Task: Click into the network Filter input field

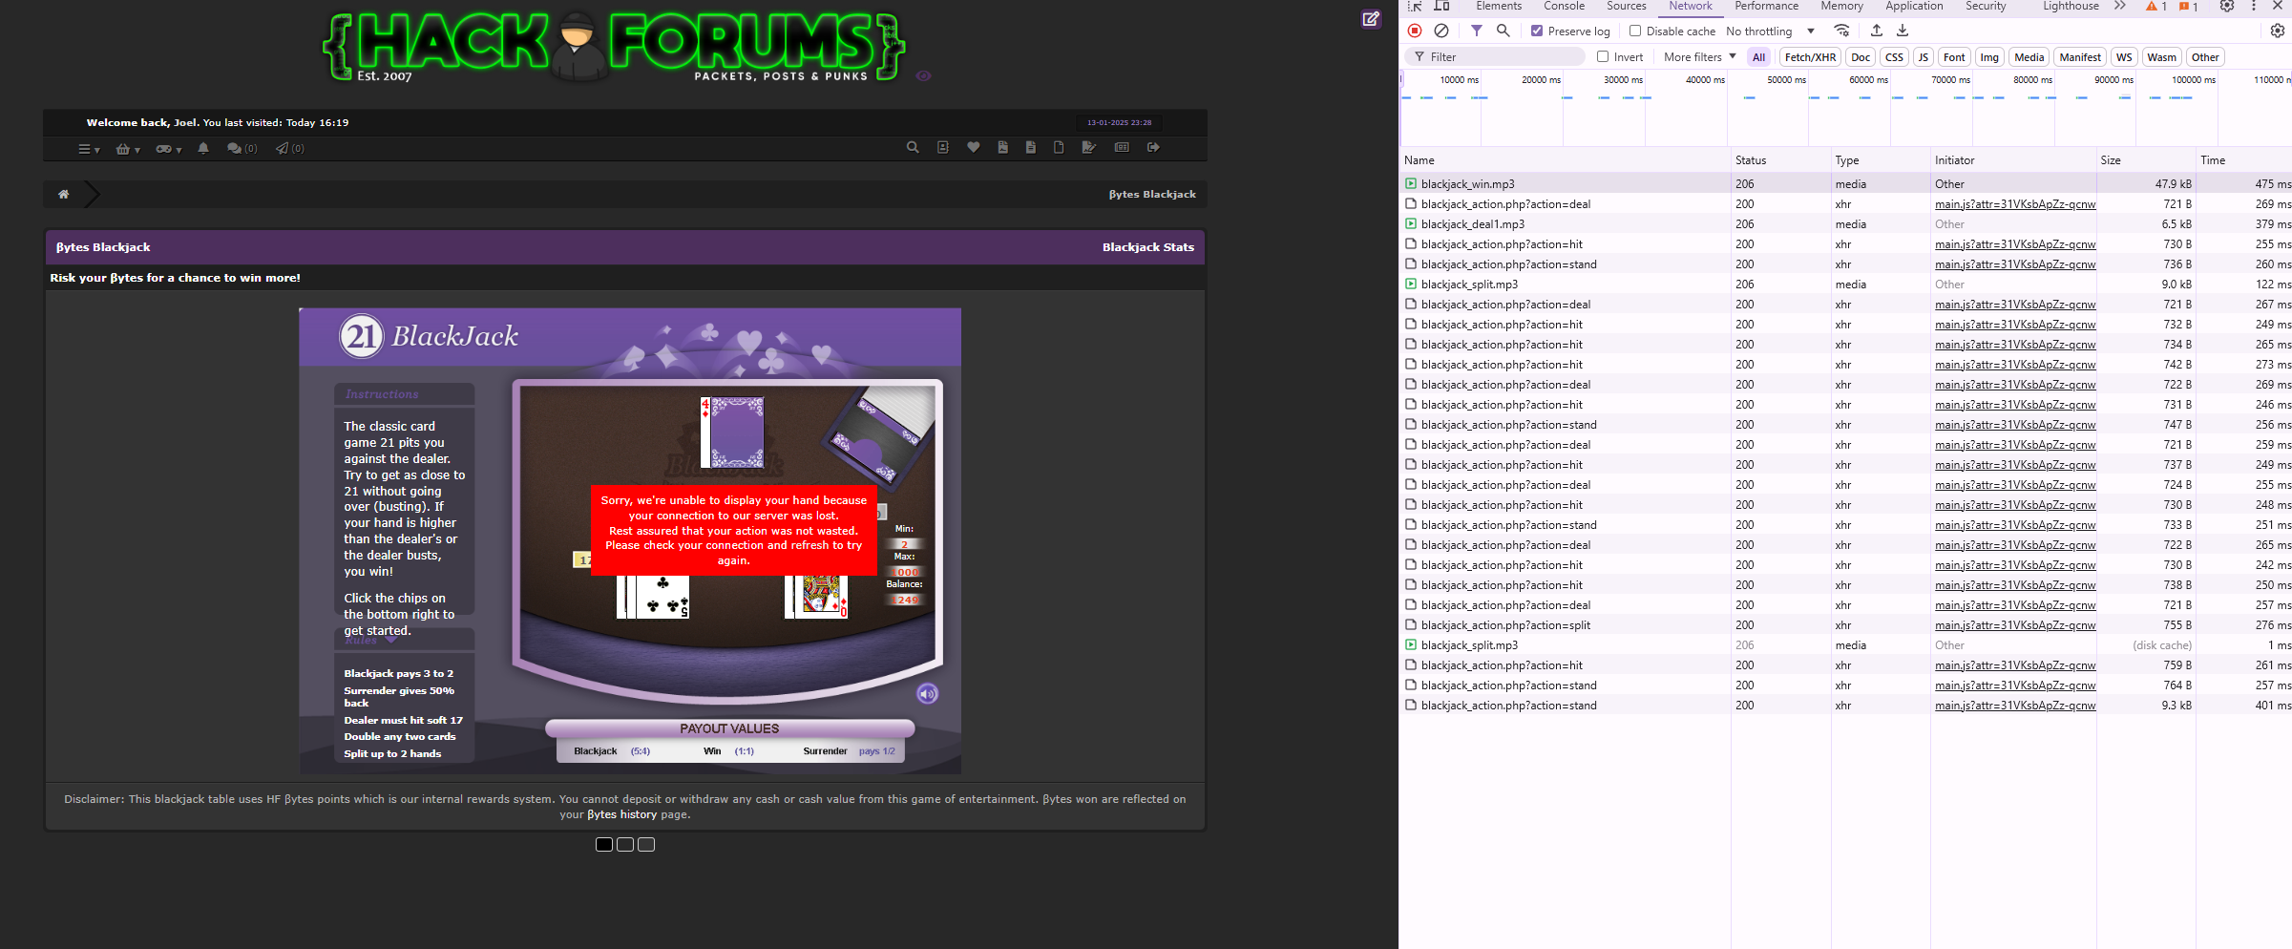Action: (x=1494, y=57)
